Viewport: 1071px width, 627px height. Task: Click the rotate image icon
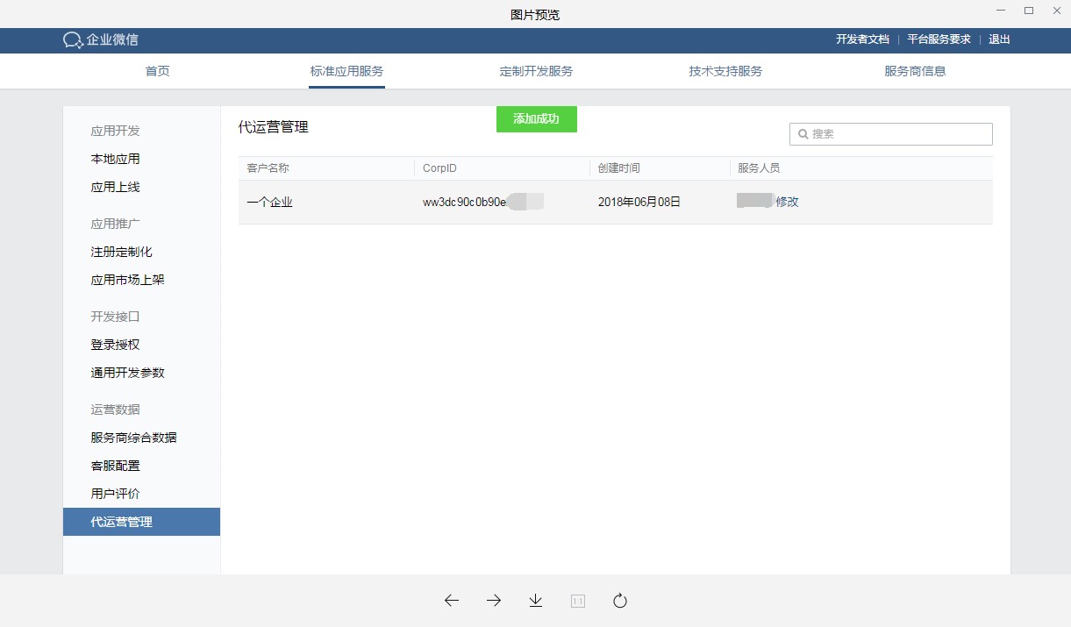[620, 601]
